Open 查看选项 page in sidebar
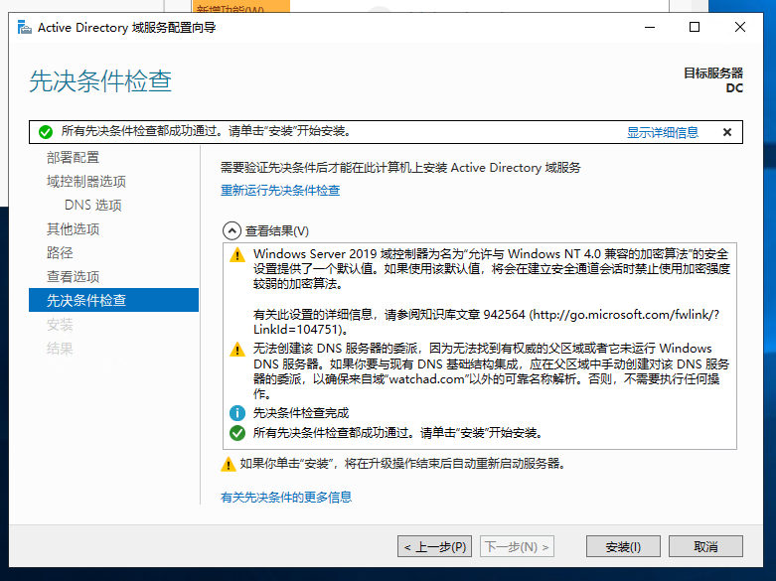 click(x=73, y=277)
